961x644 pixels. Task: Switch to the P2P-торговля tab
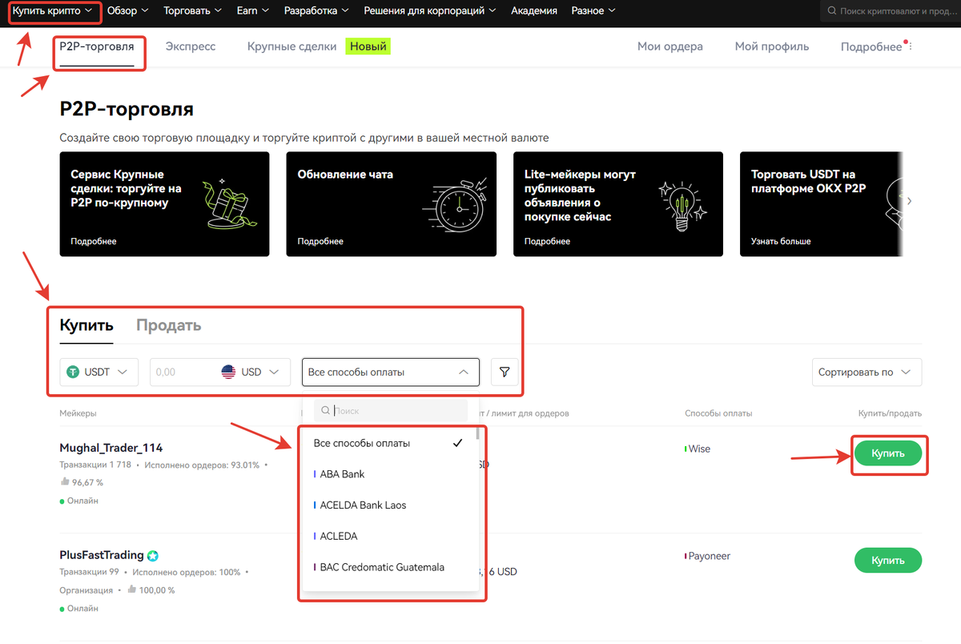pos(97,46)
